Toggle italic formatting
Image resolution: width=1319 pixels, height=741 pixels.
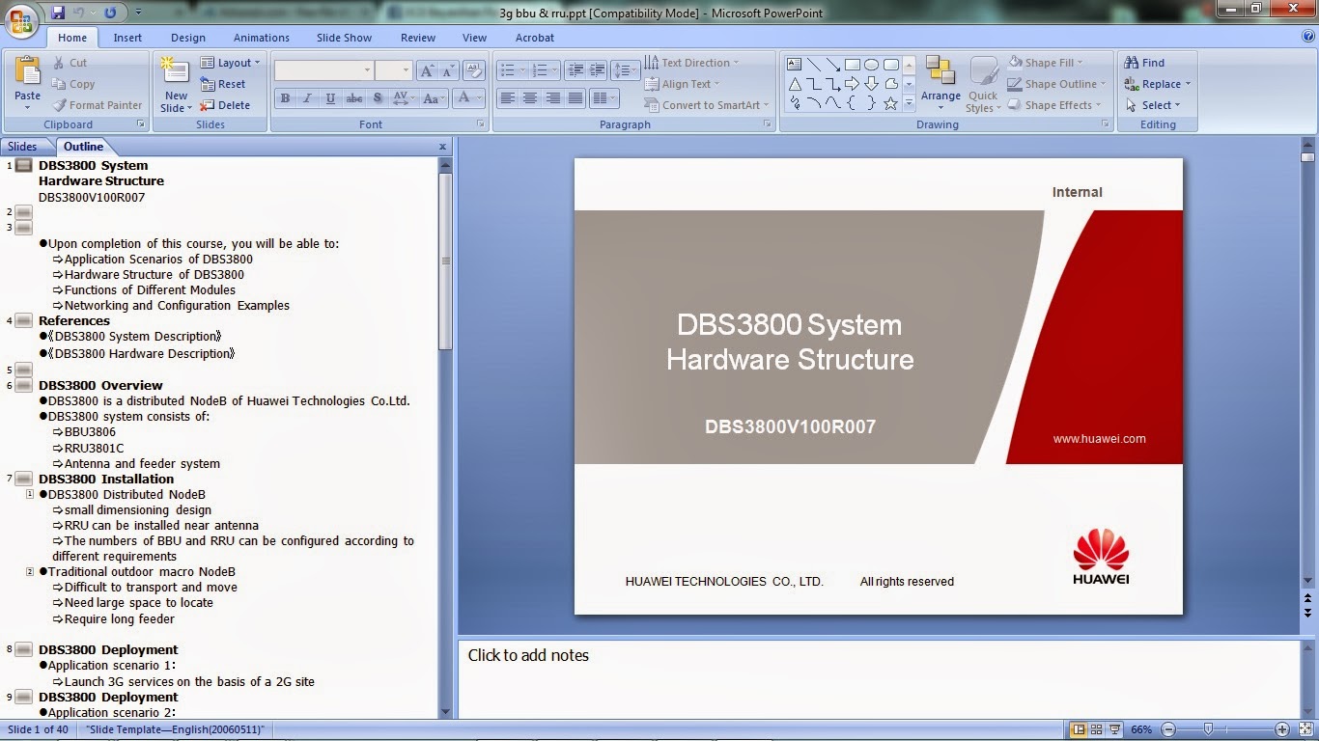pyautogui.click(x=307, y=97)
